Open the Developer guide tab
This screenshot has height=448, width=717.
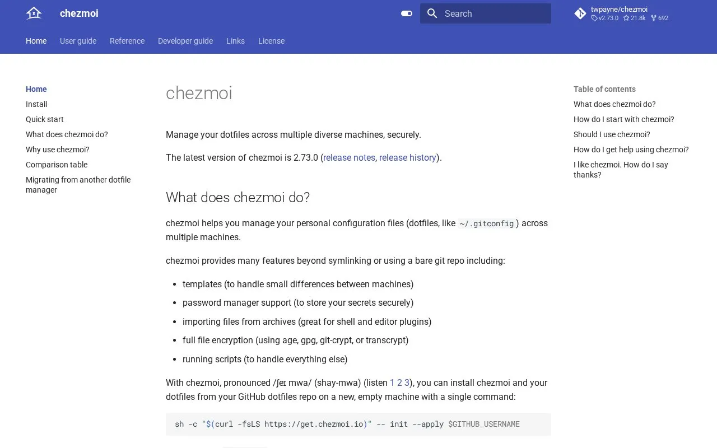click(x=185, y=41)
